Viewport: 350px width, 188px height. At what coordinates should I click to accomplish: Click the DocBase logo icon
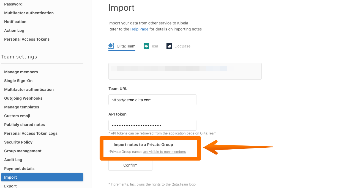(x=169, y=46)
